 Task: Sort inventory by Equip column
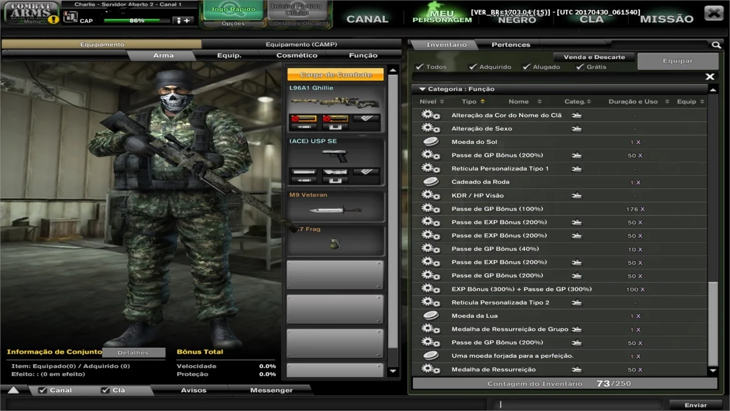point(691,102)
